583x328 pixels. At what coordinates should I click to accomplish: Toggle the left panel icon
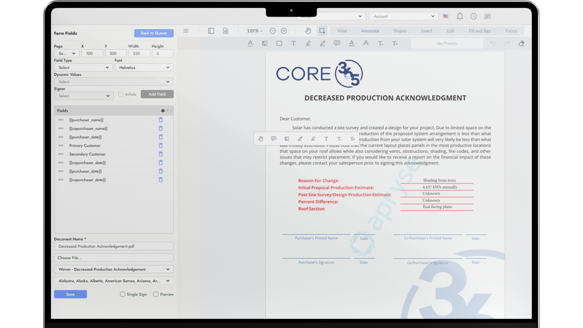click(211, 31)
